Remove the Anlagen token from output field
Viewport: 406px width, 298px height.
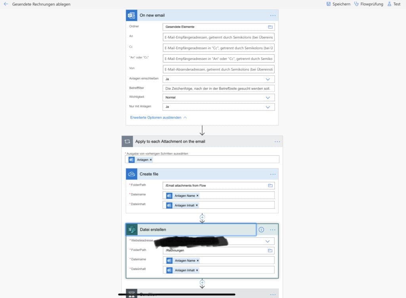151,160
